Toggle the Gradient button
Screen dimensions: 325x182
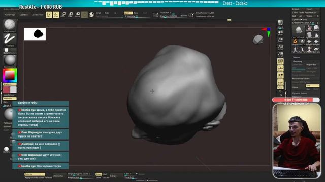point(10,84)
